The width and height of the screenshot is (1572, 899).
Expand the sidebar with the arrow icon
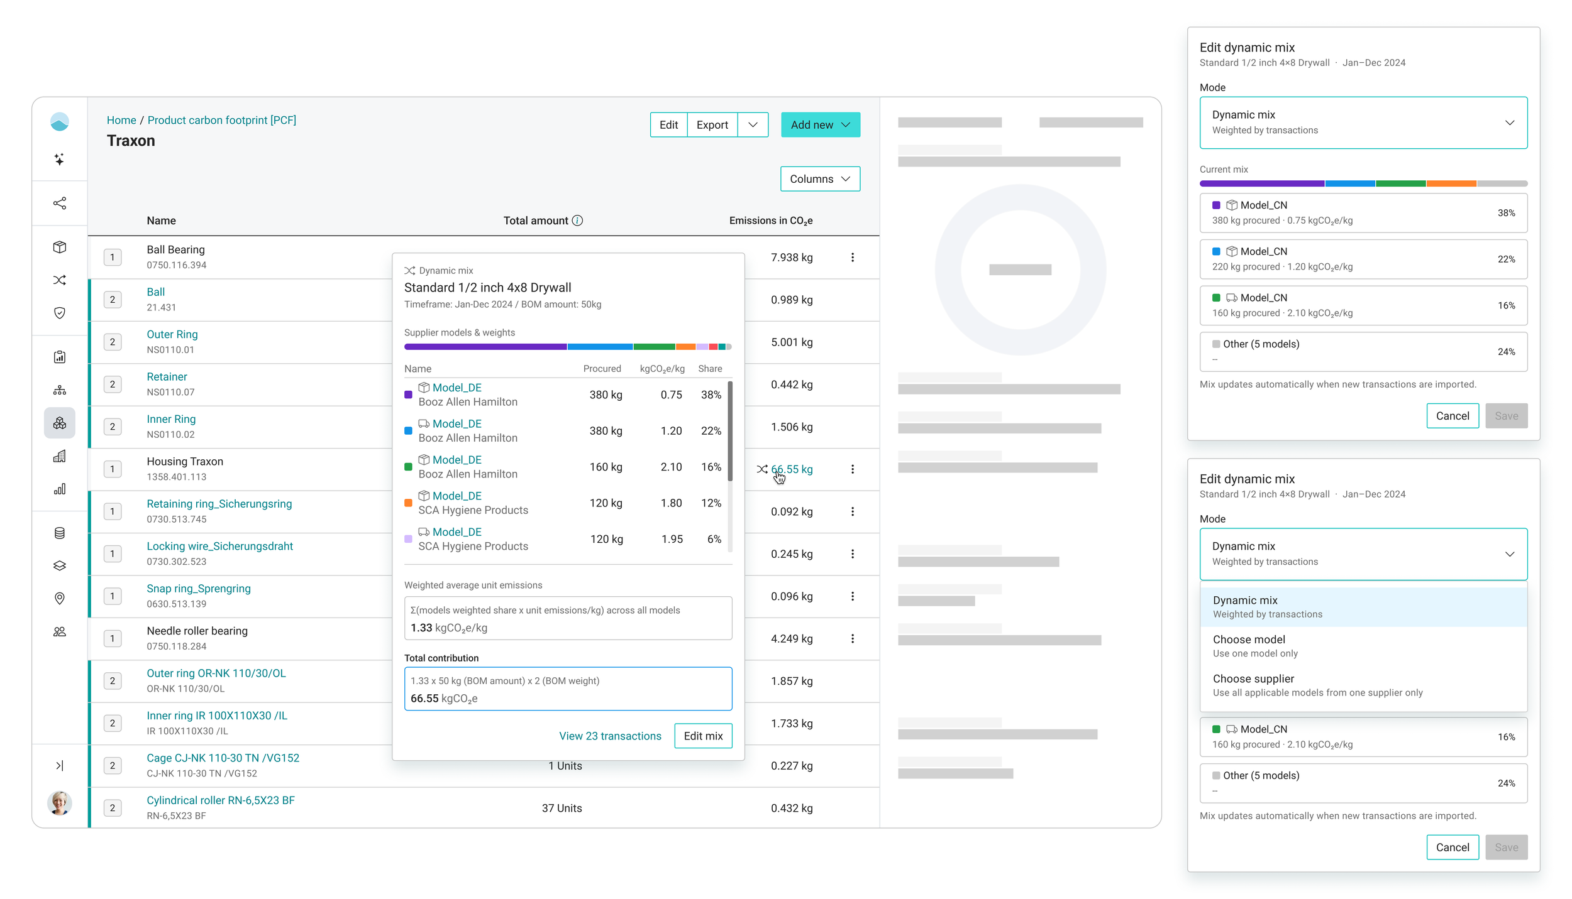[x=59, y=765]
